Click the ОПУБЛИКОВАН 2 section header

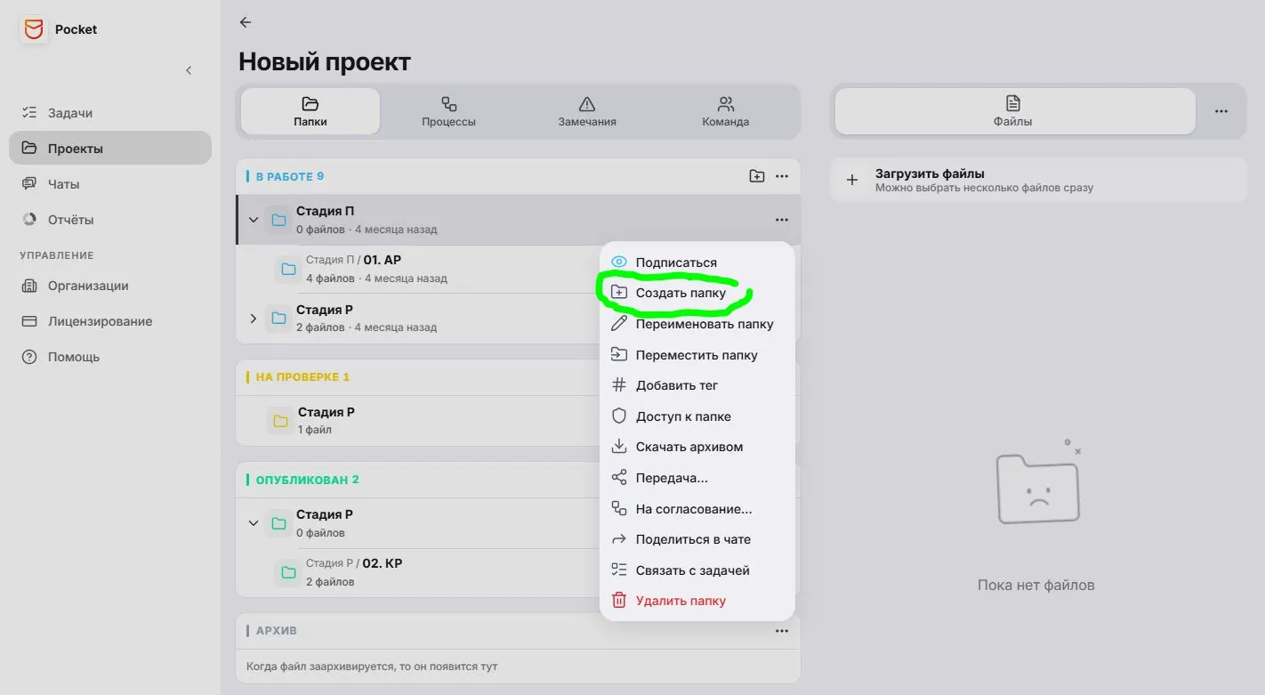click(x=308, y=480)
